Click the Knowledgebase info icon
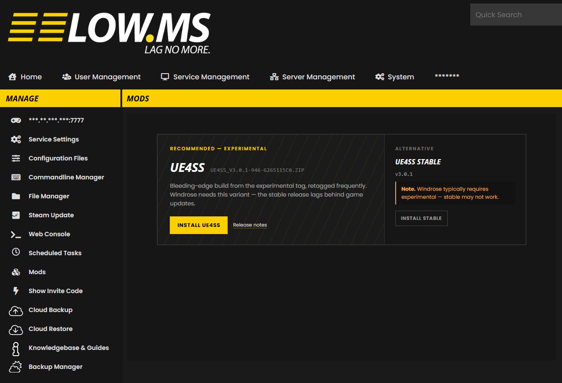The width and height of the screenshot is (562, 383). (16, 348)
